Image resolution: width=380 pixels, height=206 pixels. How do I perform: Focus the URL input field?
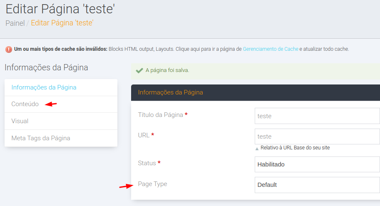coord(317,137)
